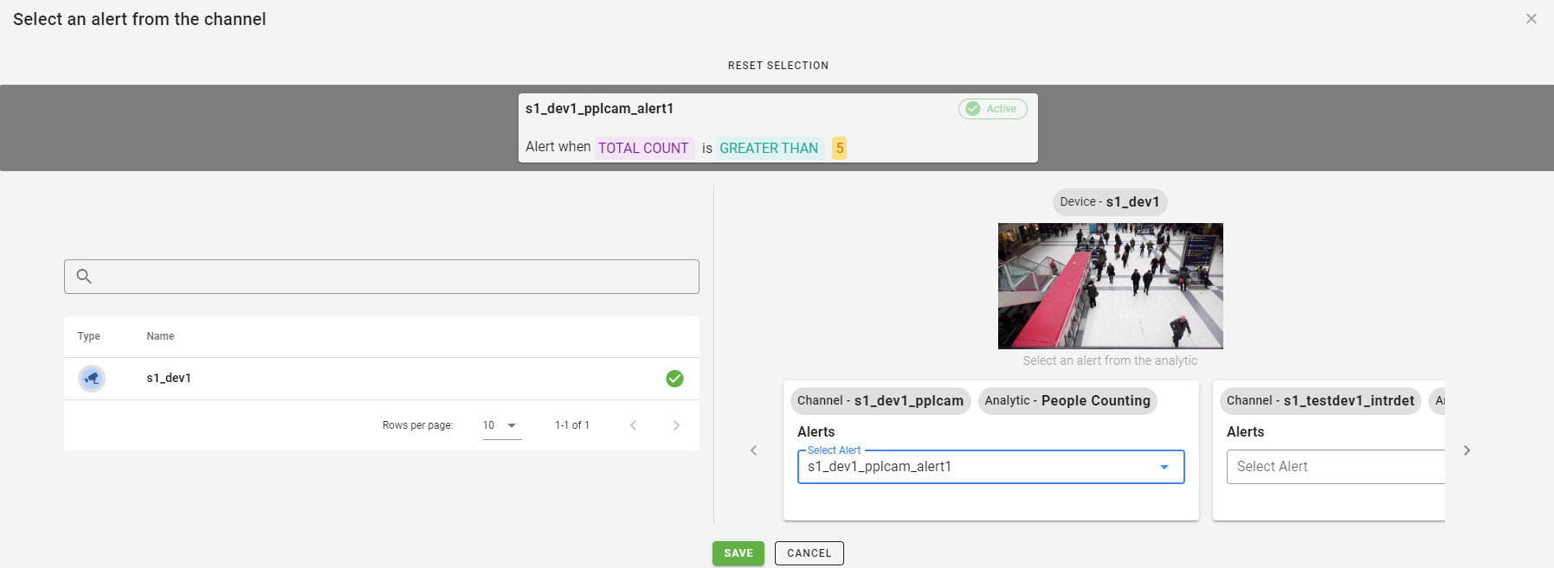
Task: Click the Name column header
Action: pos(160,336)
